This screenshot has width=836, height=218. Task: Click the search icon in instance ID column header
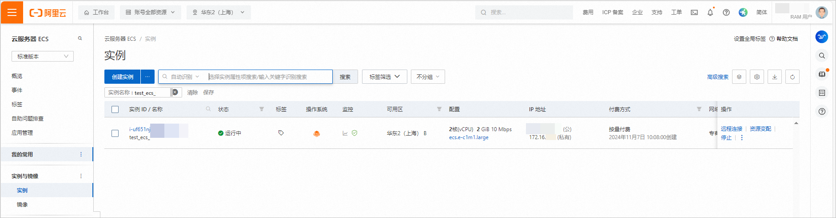208,109
